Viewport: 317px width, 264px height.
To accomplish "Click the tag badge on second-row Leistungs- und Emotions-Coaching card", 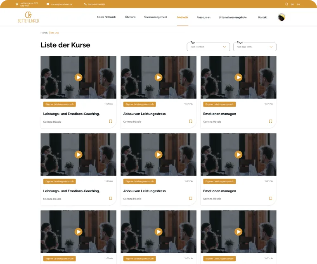I will (59, 181).
